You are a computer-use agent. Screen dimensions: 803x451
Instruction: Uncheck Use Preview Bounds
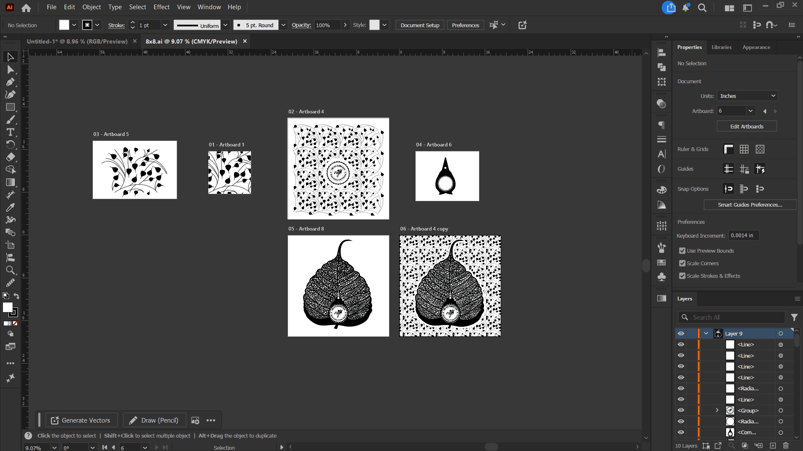(682, 251)
